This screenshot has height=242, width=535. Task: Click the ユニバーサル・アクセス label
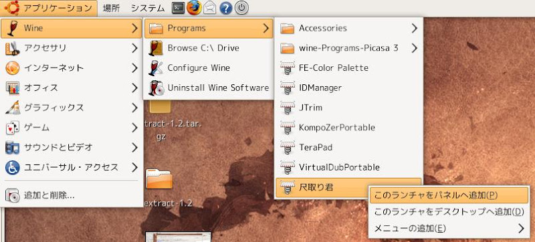[71, 168]
